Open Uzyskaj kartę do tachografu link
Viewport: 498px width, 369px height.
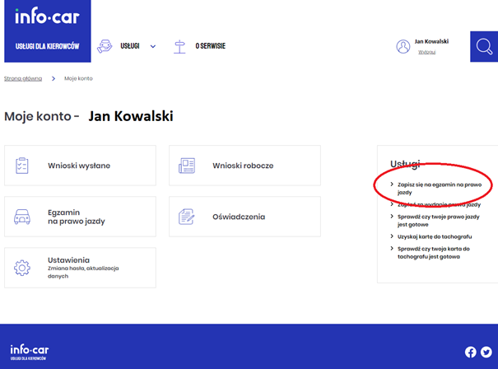(x=435, y=236)
